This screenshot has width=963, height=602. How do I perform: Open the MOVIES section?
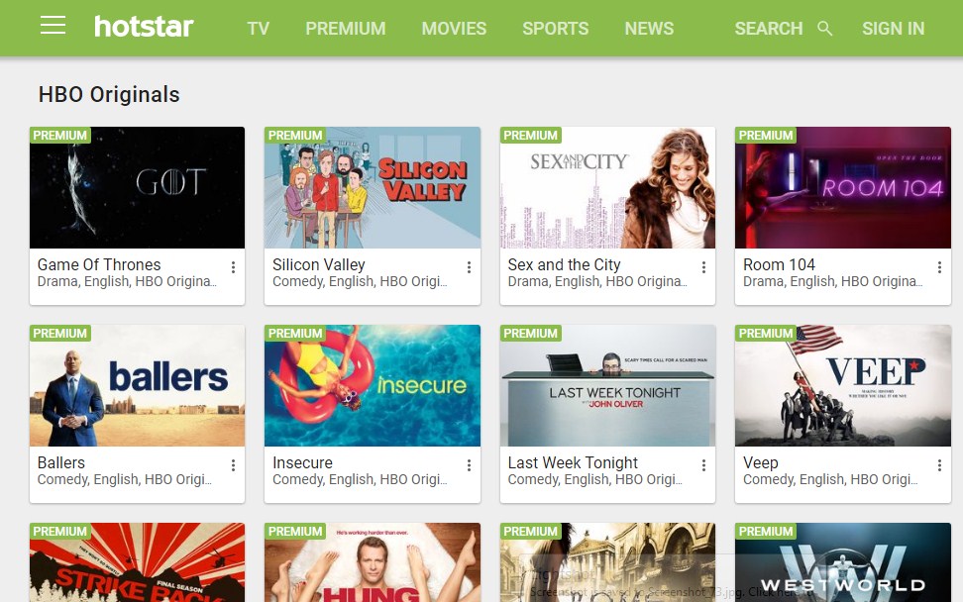point(454,29)
